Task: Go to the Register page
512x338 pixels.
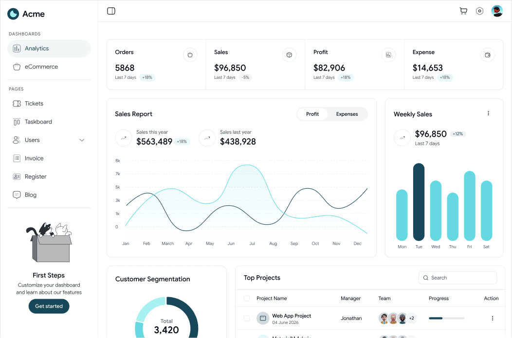Action: [49, 177]
